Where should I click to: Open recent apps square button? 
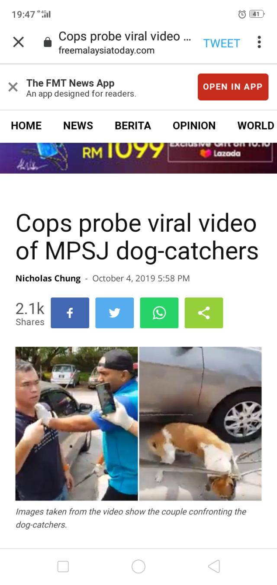[63, 566]
